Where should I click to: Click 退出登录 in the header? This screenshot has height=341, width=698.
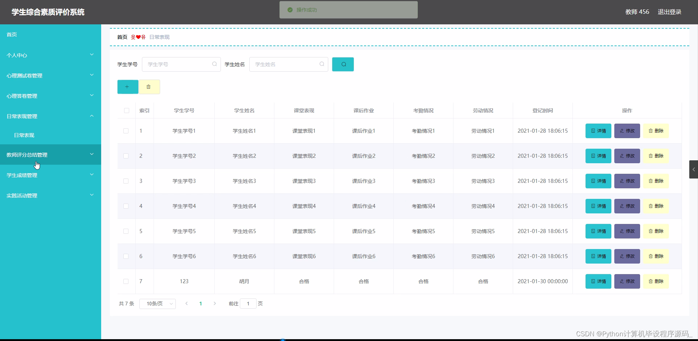[x=670, y=12]
